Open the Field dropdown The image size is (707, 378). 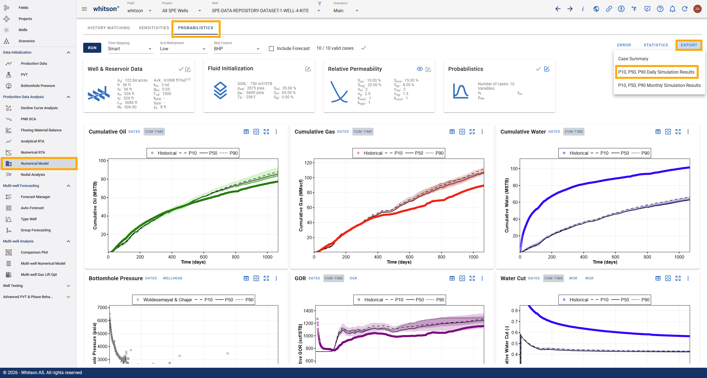(x=139, y=11)
